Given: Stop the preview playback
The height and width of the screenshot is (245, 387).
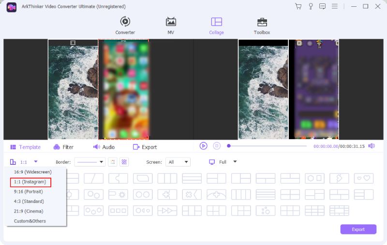Looking at the screenshot, I should [217, 146].
